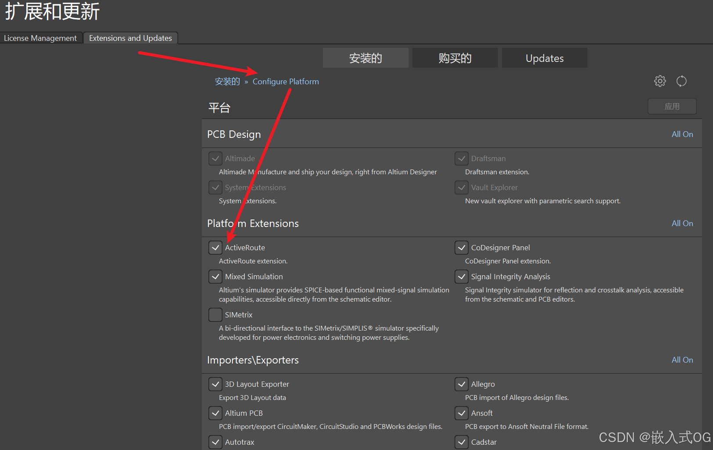Screen dimensions: 713x450
Task: Toggle the Allegro importer checkbox
Action: click(462, 384)
